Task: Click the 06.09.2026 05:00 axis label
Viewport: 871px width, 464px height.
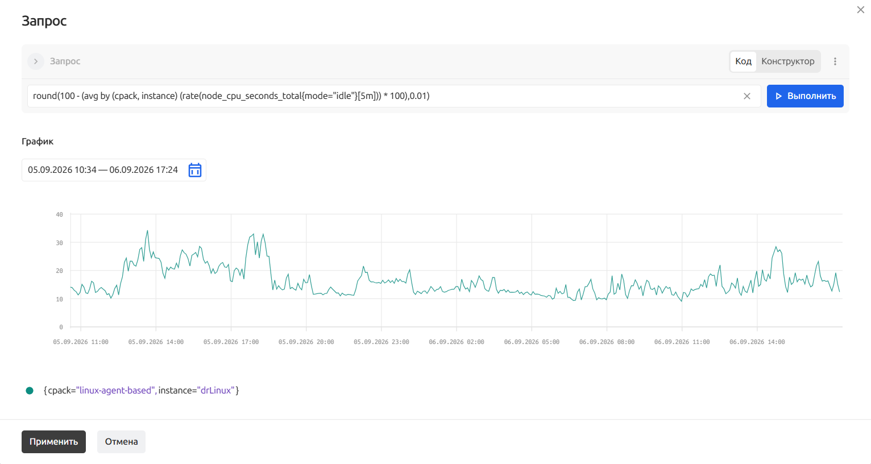Action: point(532,342)
